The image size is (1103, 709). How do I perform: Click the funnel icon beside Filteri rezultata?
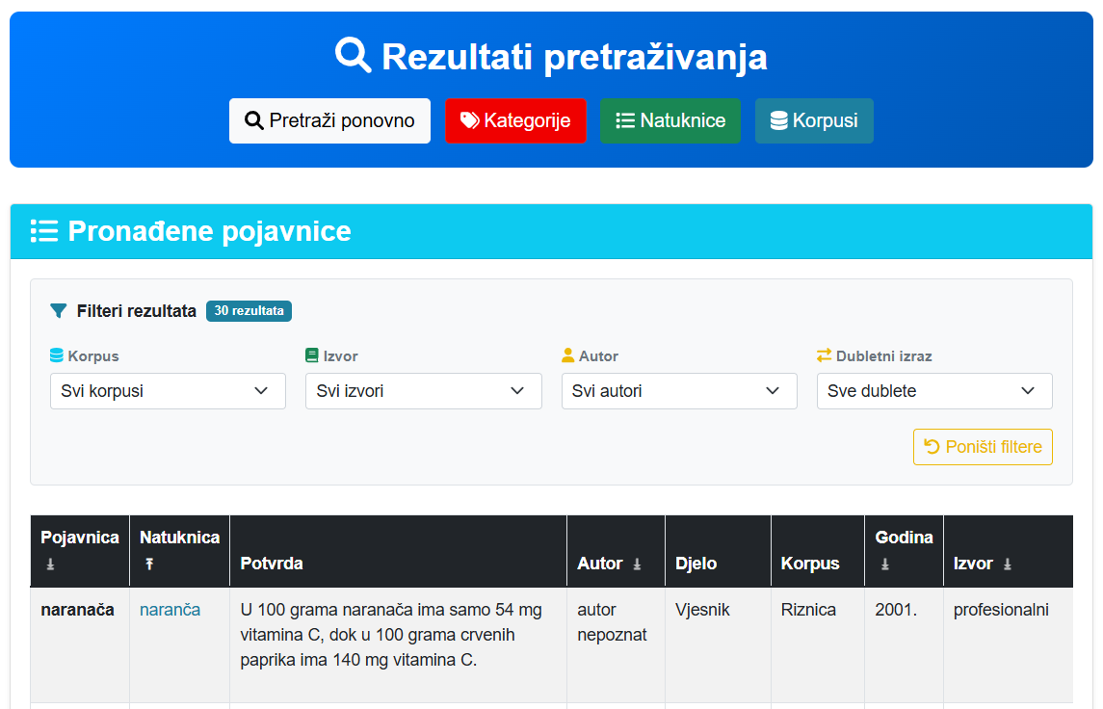[59, 311]
